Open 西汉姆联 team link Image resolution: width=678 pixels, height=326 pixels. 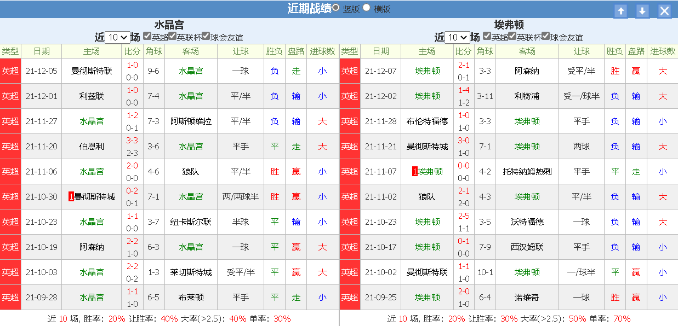click(527, 247)
